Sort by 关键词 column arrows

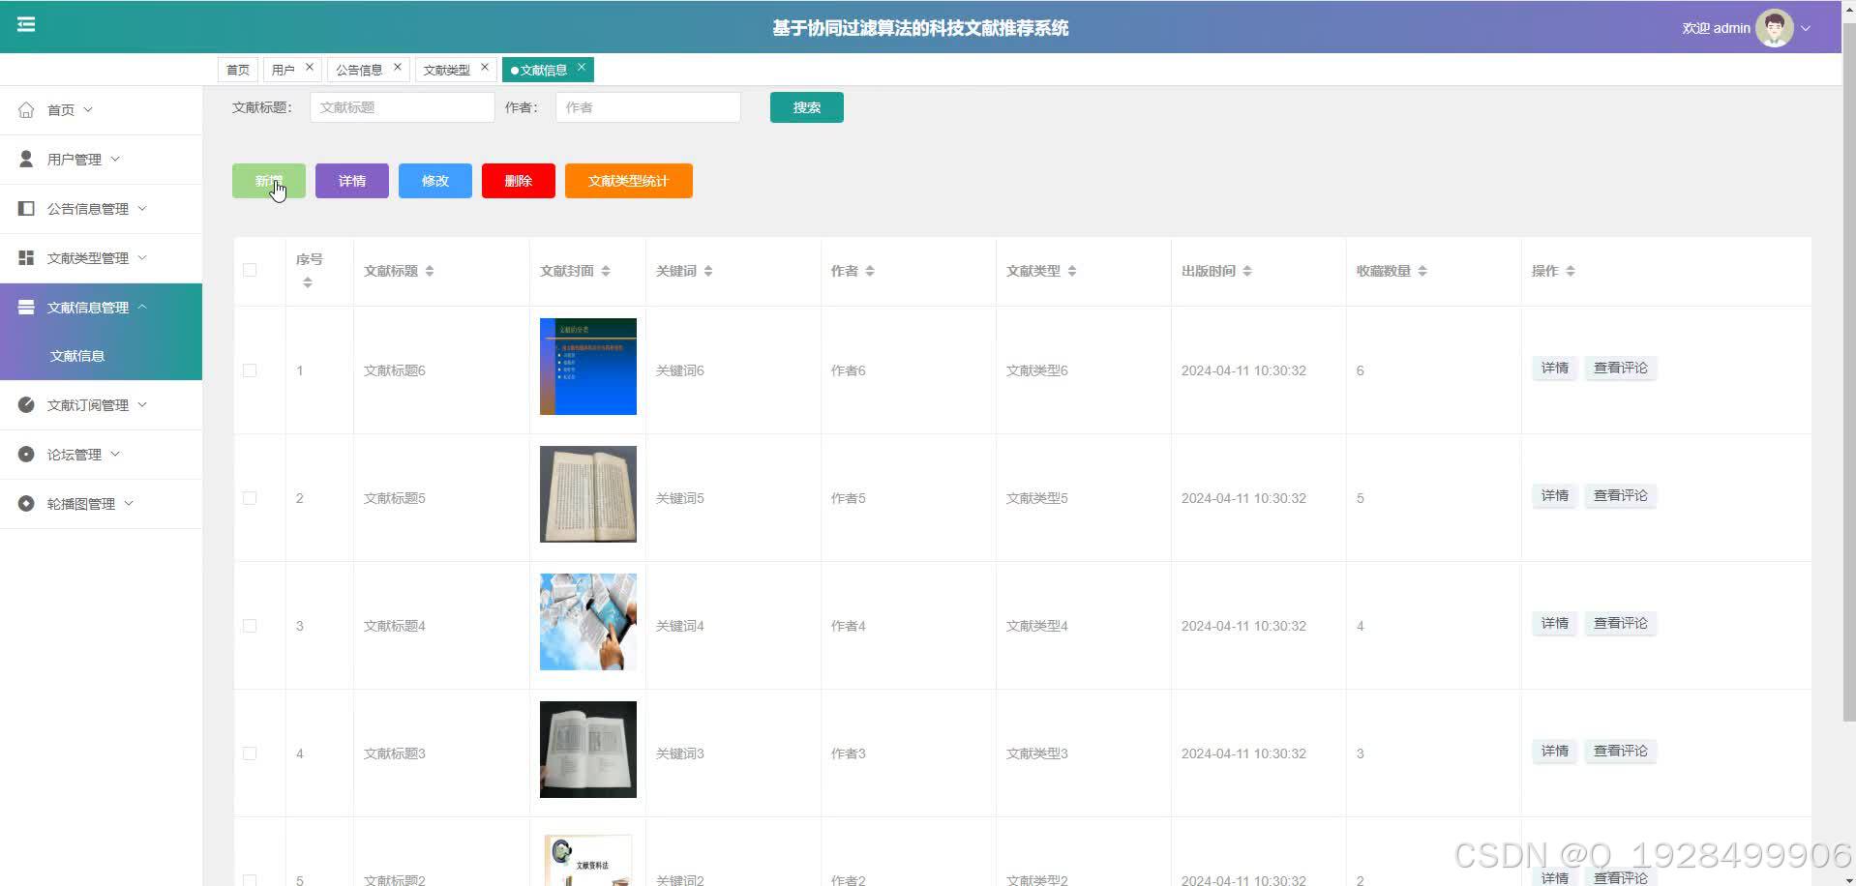[708, 271]
